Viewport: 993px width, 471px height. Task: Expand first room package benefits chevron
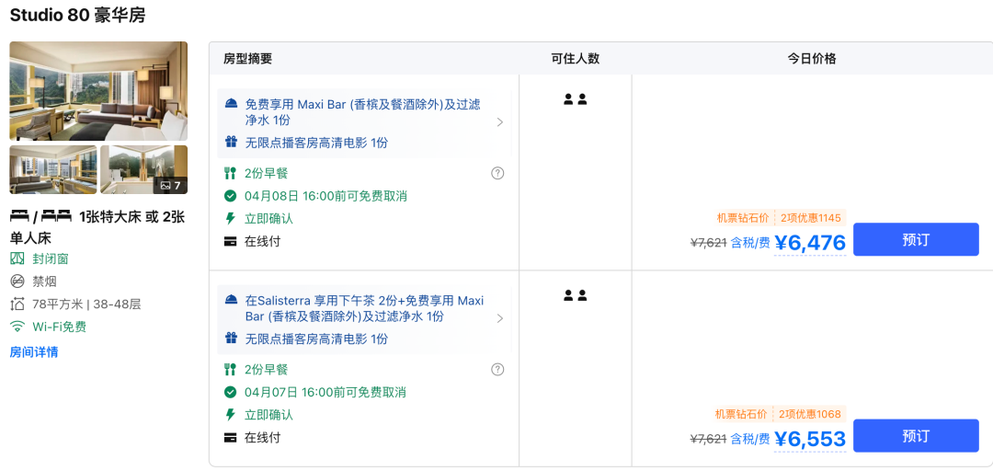499,122
